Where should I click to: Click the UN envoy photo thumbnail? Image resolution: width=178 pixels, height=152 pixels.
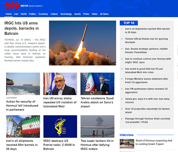pyautogui.click(x=60, y=84)
